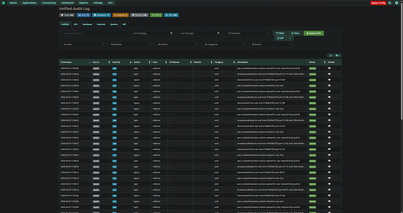Open the UCP menu item
The width and height of the screenshot is (403, 213).
click(110, 3)
